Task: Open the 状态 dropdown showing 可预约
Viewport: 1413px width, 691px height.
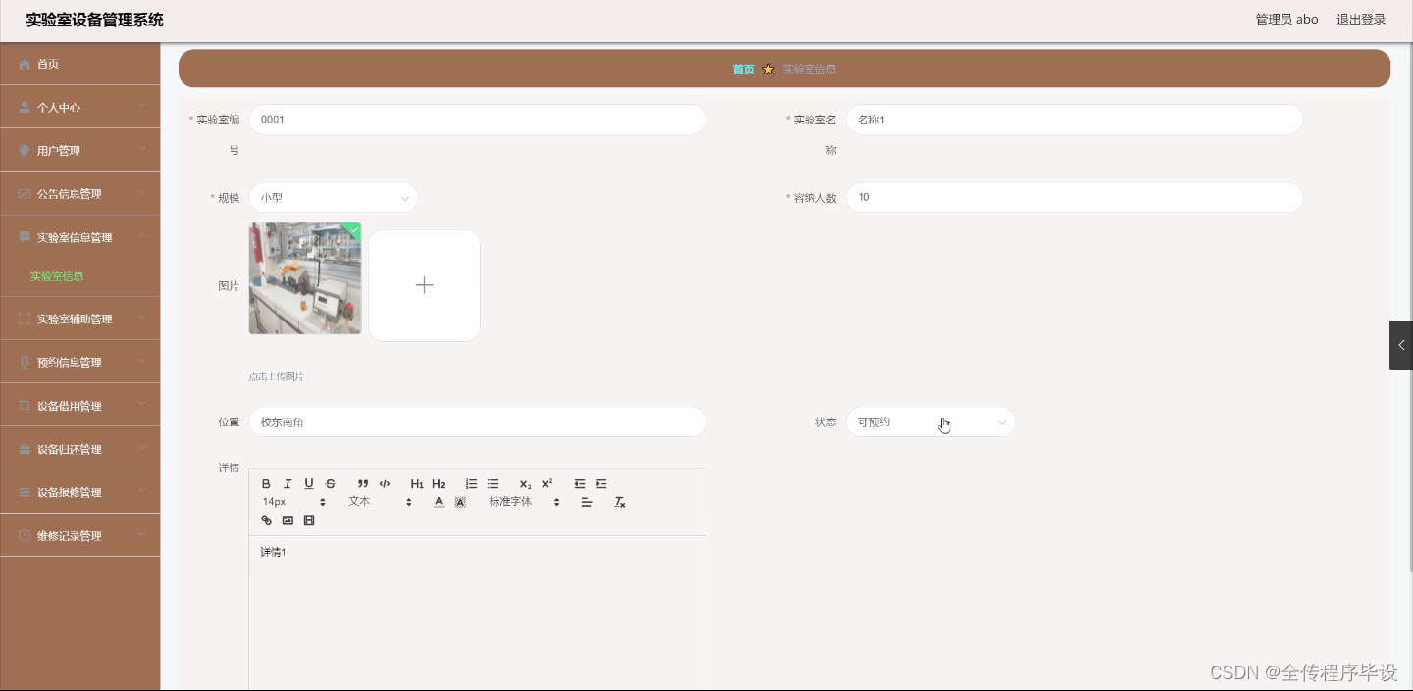Action: [x=930, y=421]
